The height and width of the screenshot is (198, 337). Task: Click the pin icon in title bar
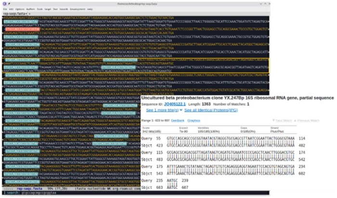10,3
